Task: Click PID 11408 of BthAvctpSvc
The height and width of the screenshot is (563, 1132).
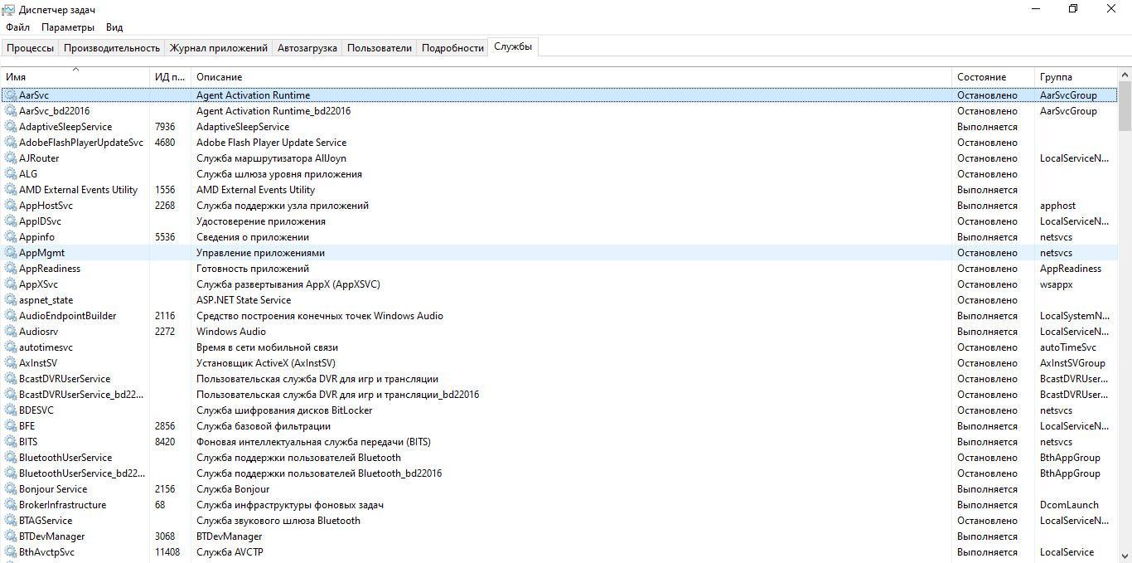Action: tap(167, 552)
